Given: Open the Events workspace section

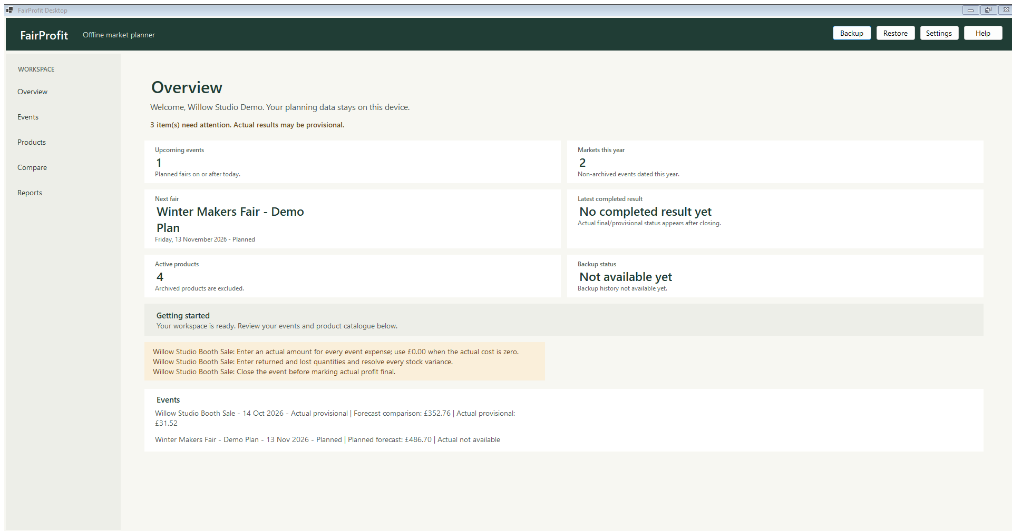Looking at the screenshot, I should pos(28,117).
